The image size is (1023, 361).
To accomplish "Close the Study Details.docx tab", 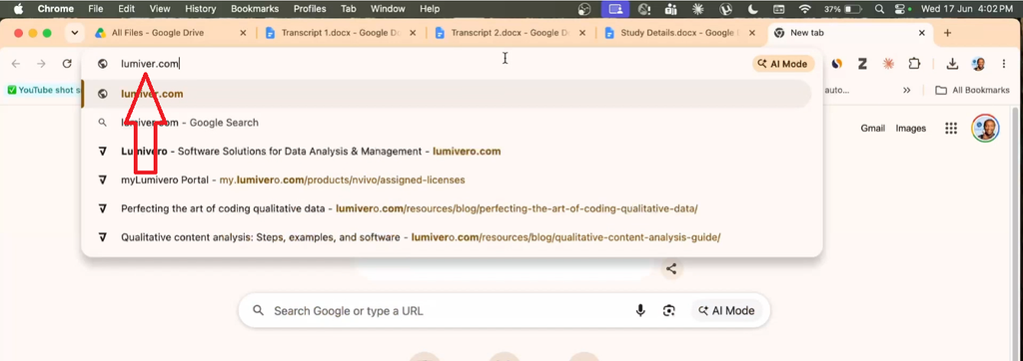I will (752, 33).
